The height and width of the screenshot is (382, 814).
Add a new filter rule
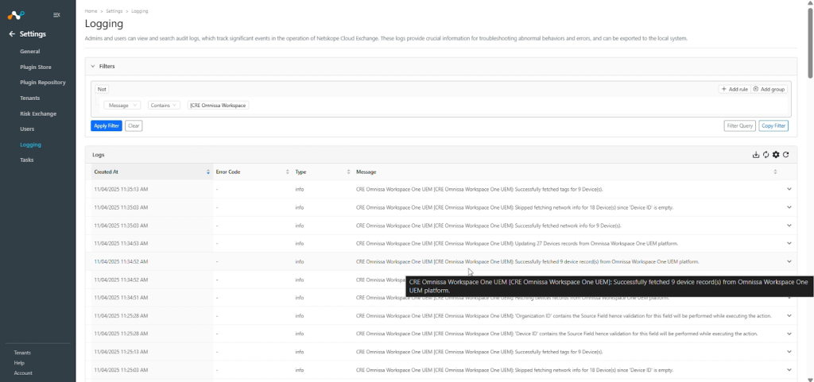tap(735, 89)
